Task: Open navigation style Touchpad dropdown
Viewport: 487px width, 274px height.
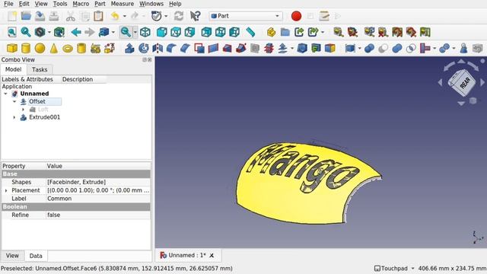Action: coord(394,268)
